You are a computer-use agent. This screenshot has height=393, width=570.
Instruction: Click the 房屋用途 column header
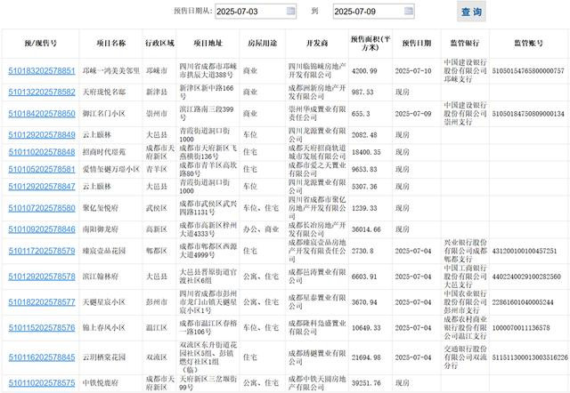(x=263, y=44)
